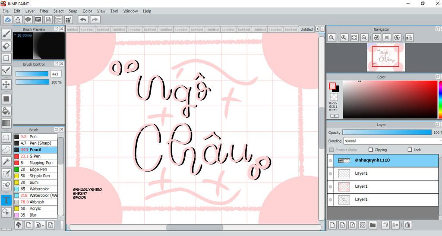Click the Redo arrow
The width and height of the screenshot is (442, 236).
95,20
